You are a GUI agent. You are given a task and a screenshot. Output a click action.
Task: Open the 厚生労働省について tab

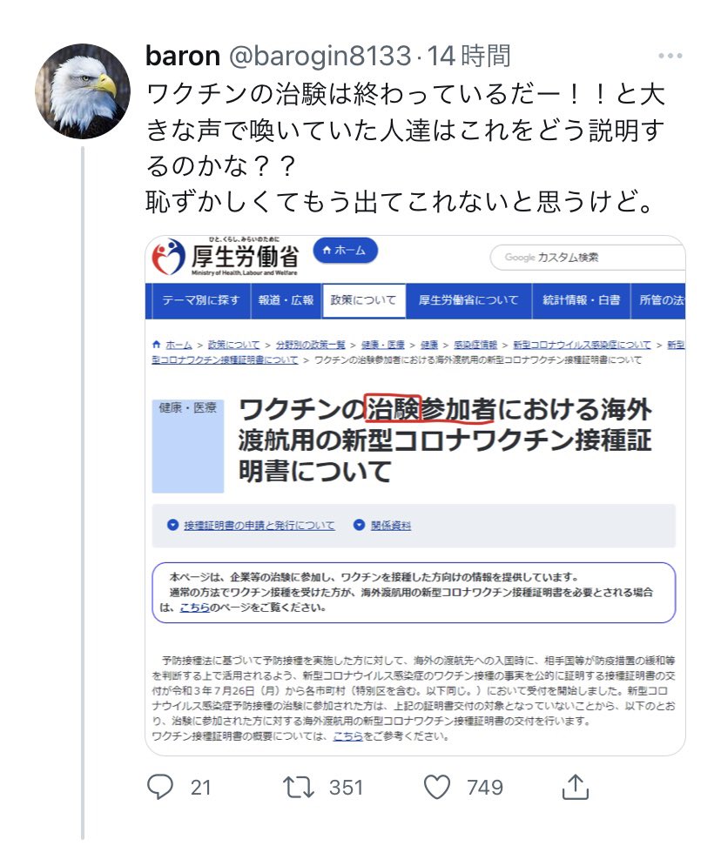point(468,300)
